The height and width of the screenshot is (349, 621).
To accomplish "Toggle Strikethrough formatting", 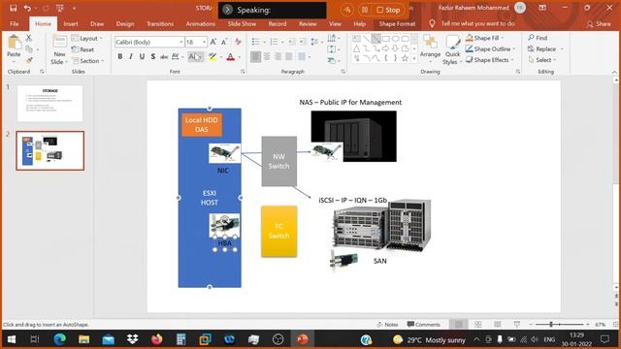I will (x=164, y=57).
